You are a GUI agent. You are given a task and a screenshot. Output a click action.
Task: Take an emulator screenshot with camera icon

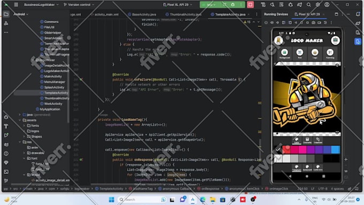(x=313, y=23)
